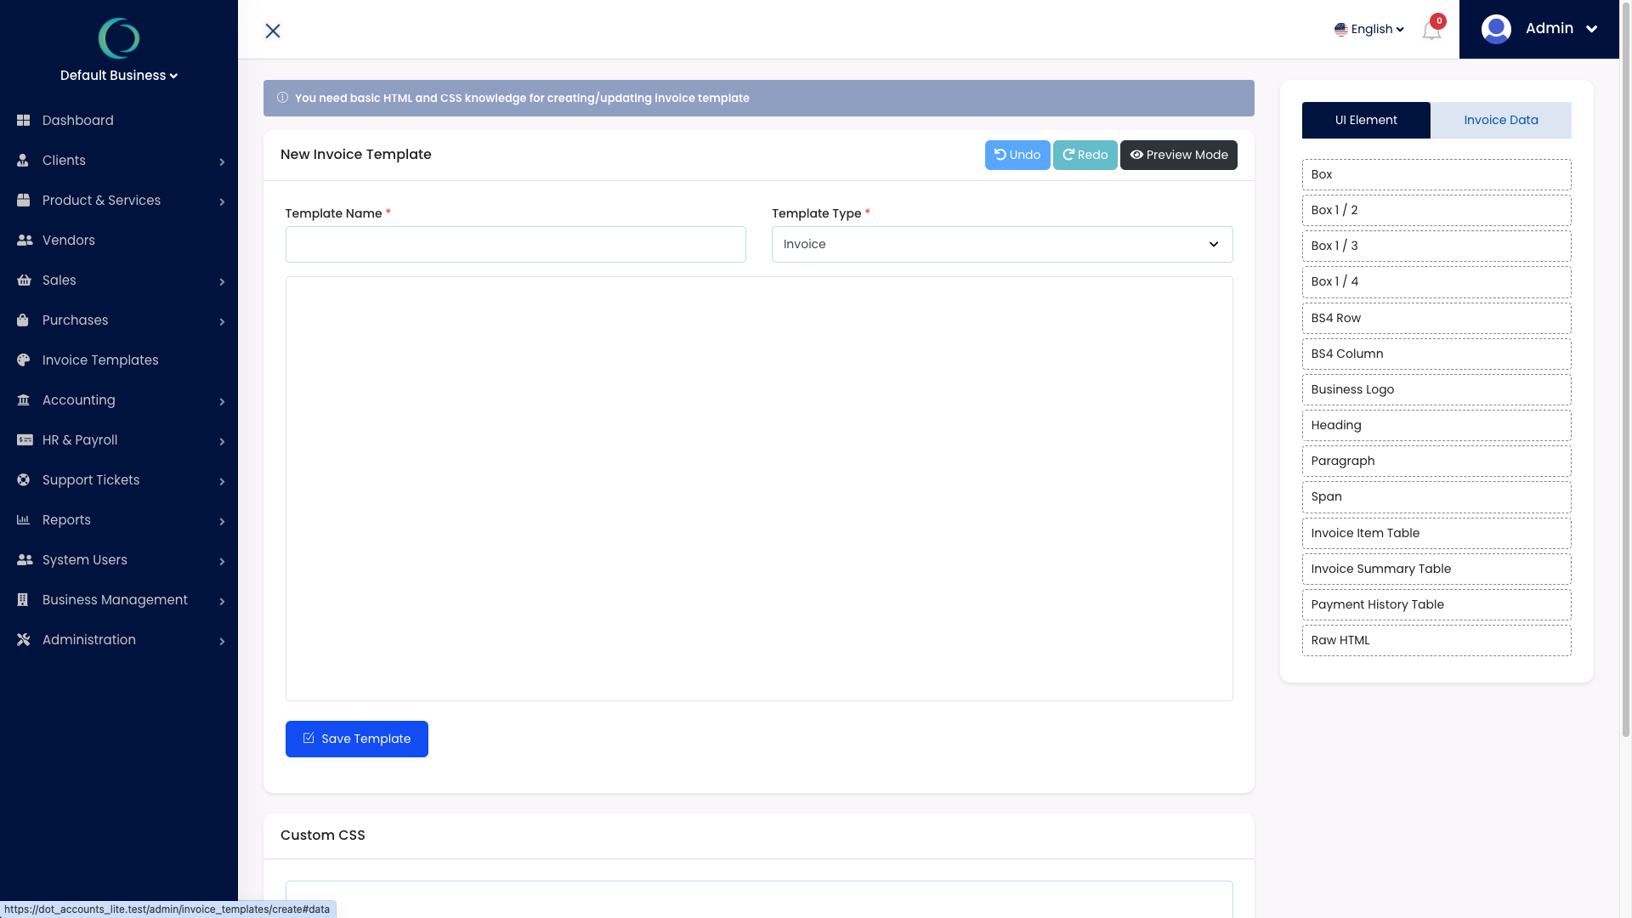Screen dimensions: 1632x918
Task: Click the X close icon in header
Action: tap(273, 31)
